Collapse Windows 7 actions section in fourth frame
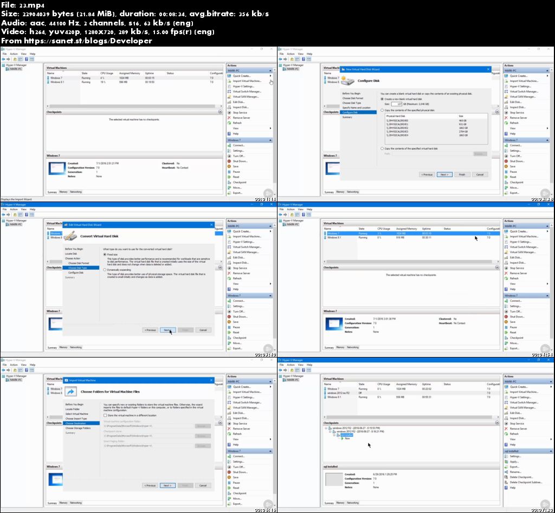Viewport: 555px width, 513px height. 547,295
